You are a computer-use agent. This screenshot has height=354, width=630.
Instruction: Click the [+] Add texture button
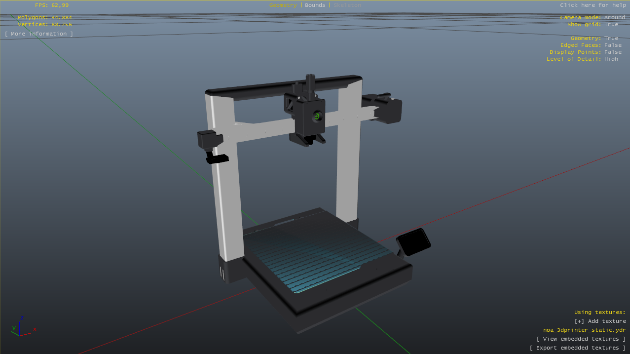[x=600, y=321]
